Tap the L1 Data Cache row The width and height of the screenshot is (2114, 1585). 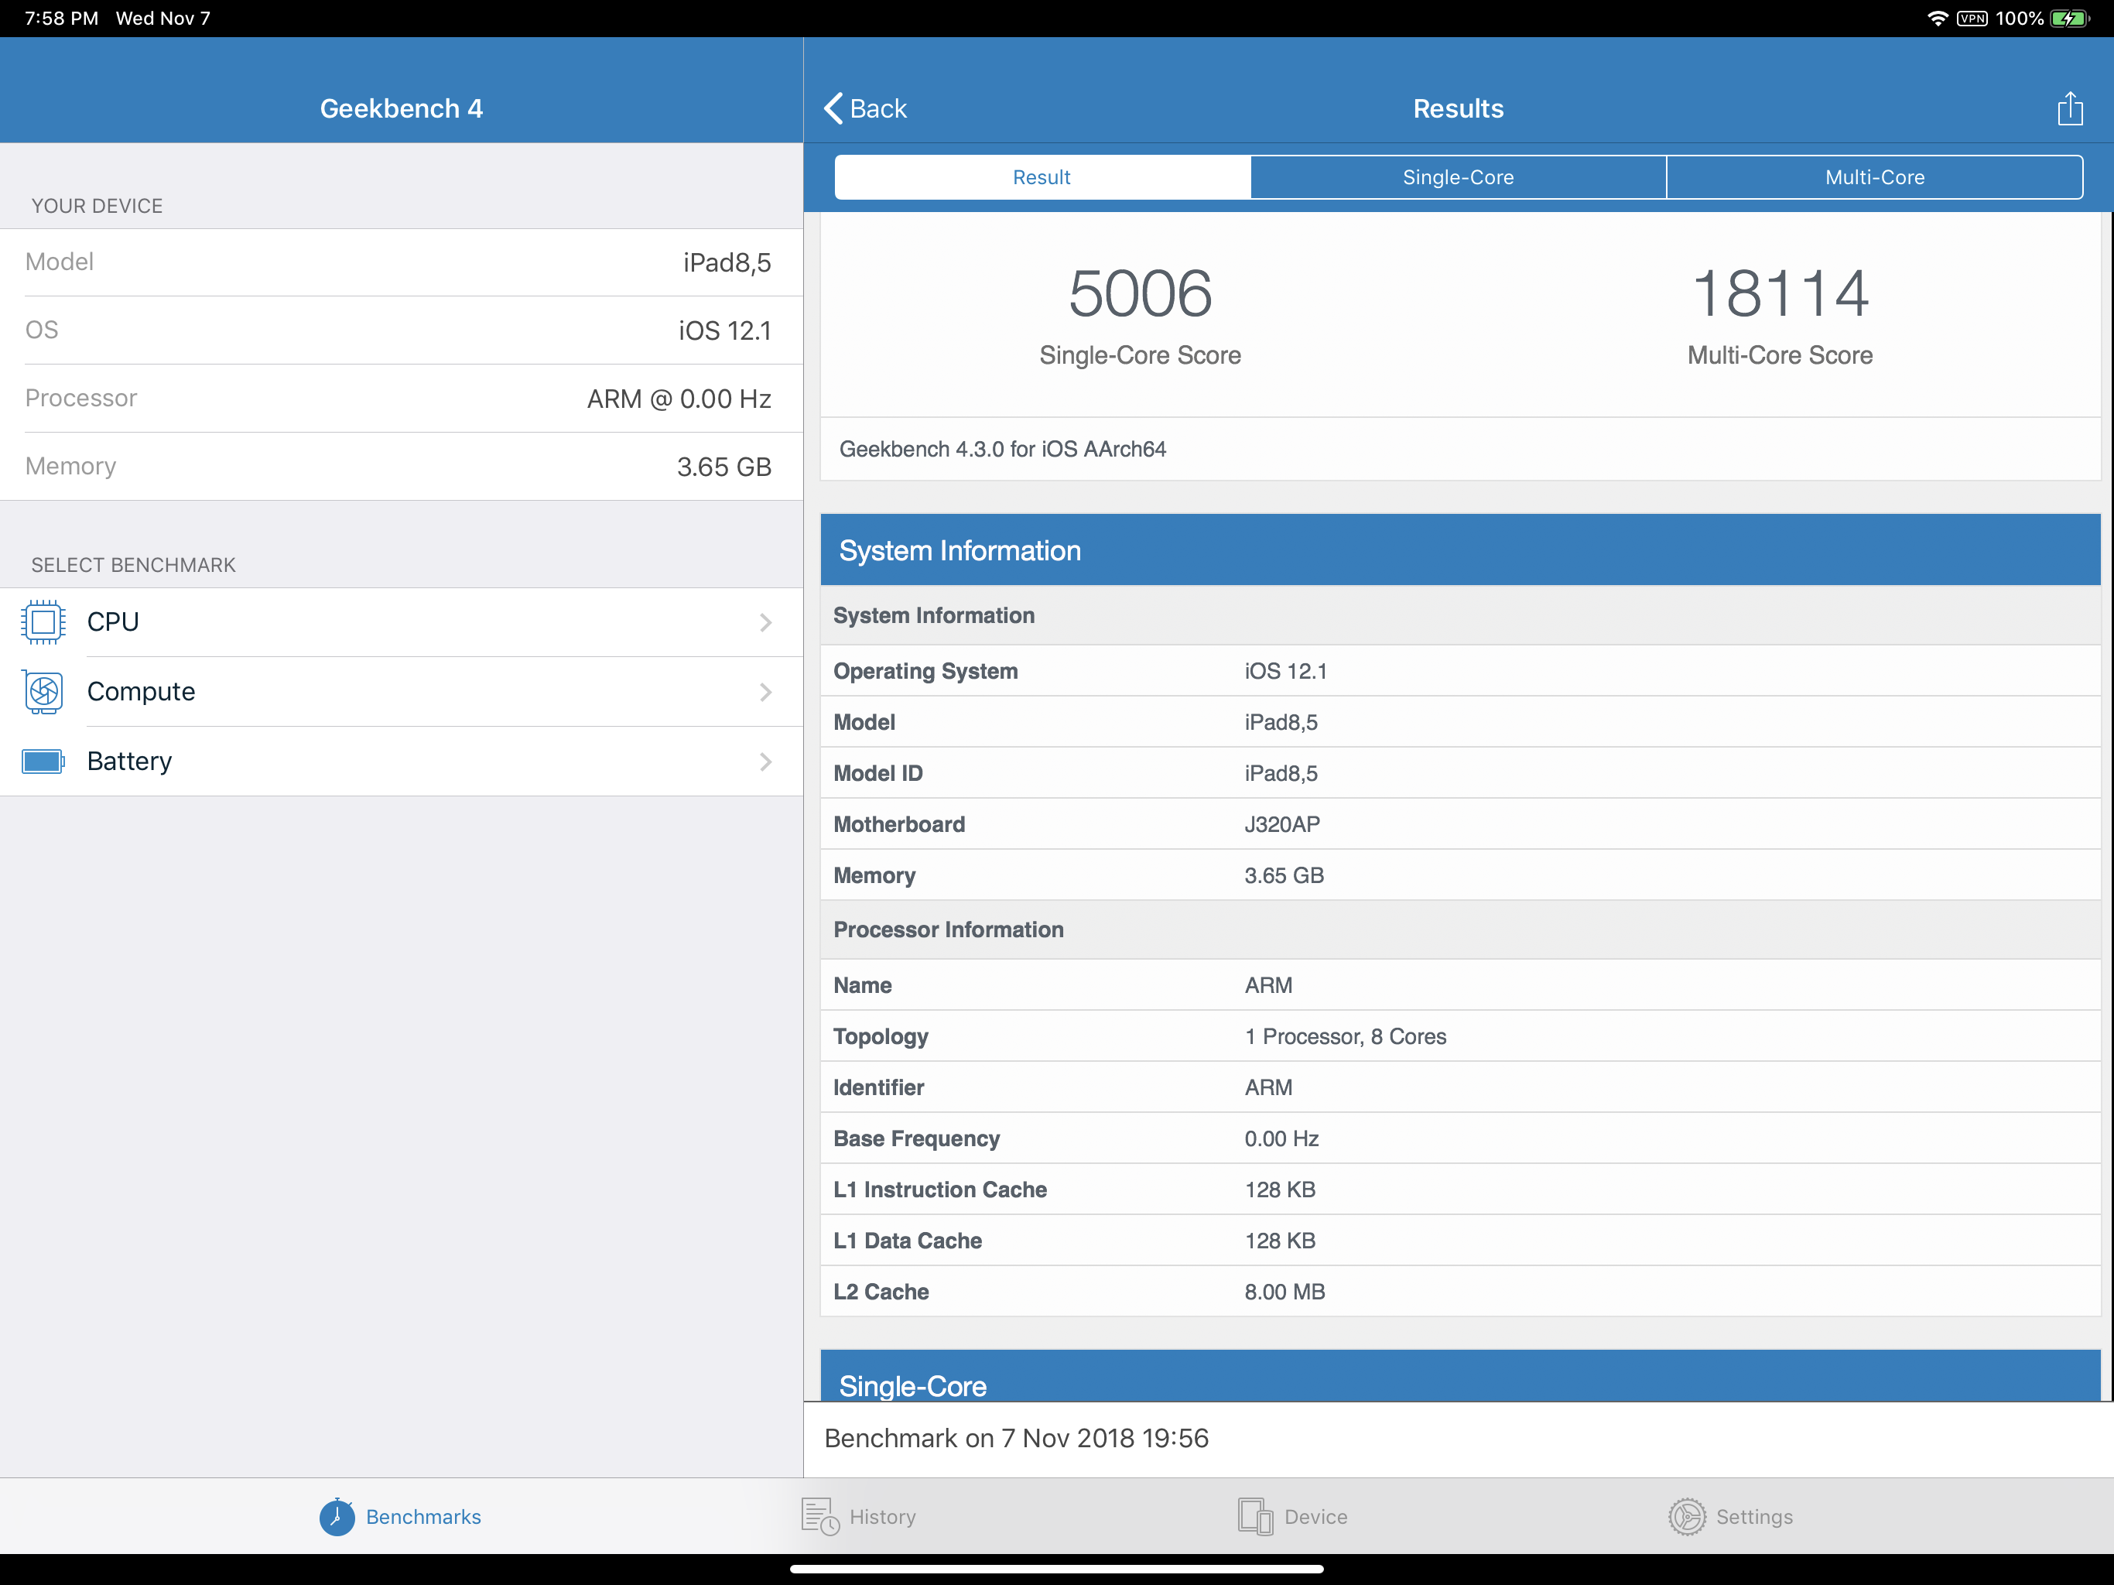pos(1460,1241)
